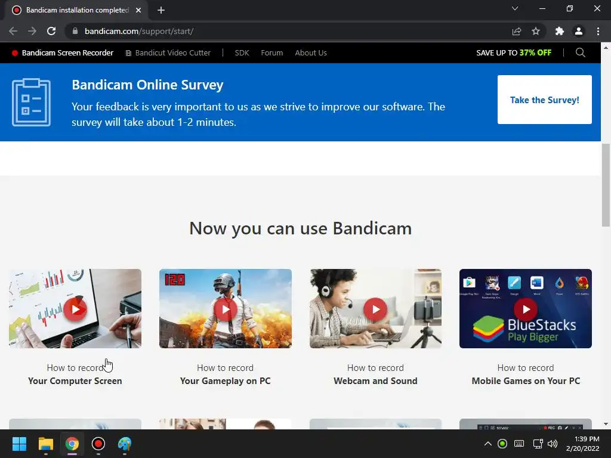The width and height of the screenshot is (611, 458).
Task: Play Your Gameplay on PC video
Action: tap(225, 310)
